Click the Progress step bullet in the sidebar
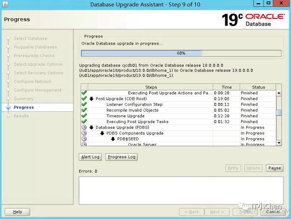The height and width of the screenshot is (219, 291). point(8,107)
